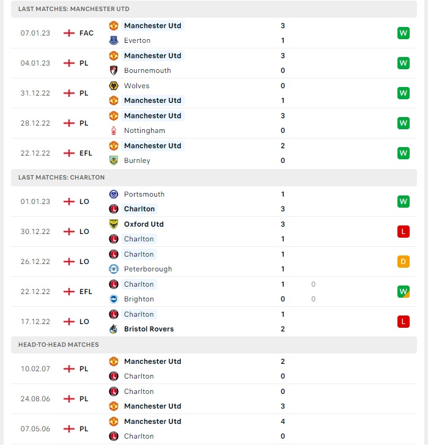Click the Peterborough club crest icon
This screenshot has height=446, width=428.
114,269
